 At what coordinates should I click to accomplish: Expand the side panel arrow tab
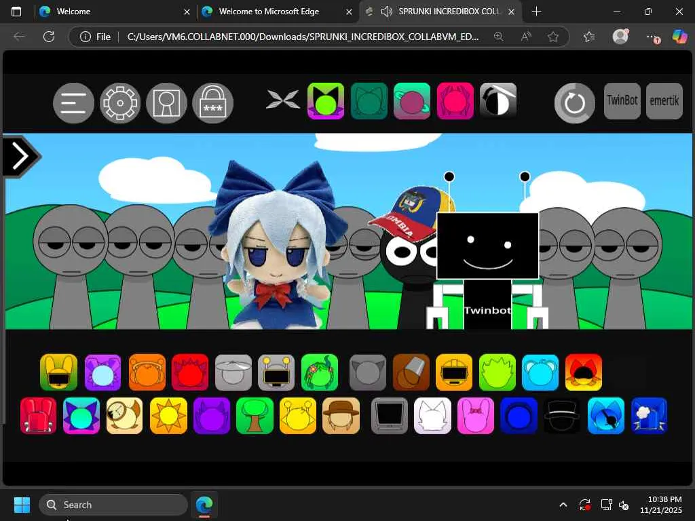[21, 156]
